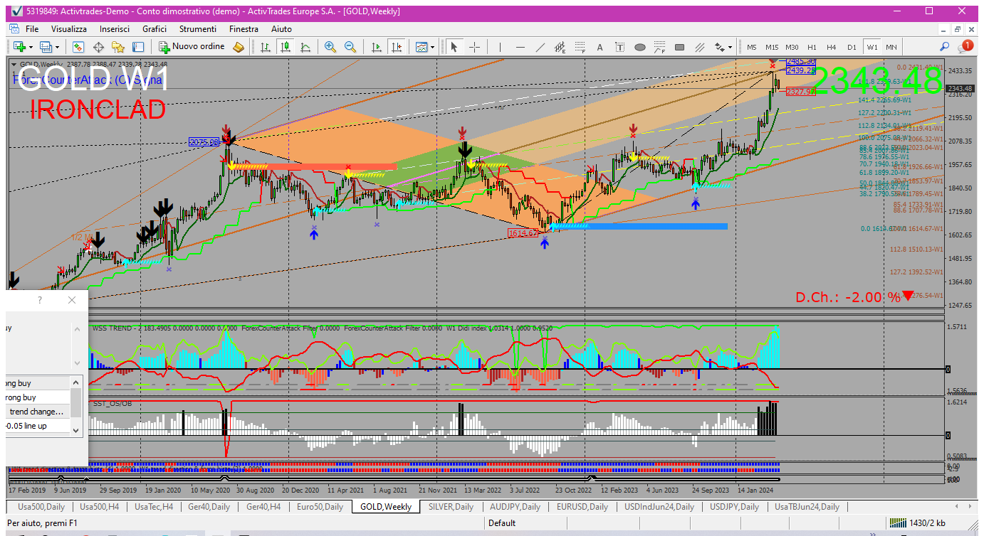
Task: Open the Finestra menu
Action: coord(244,29)
